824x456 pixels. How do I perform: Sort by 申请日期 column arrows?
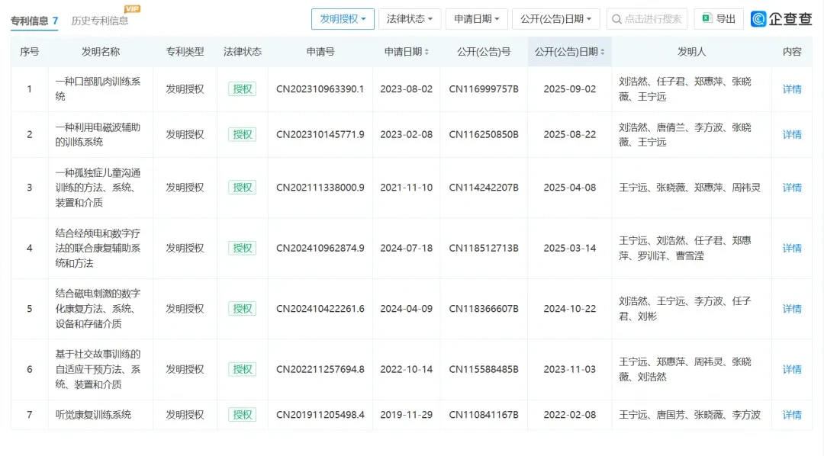click(x=426, y=52)
